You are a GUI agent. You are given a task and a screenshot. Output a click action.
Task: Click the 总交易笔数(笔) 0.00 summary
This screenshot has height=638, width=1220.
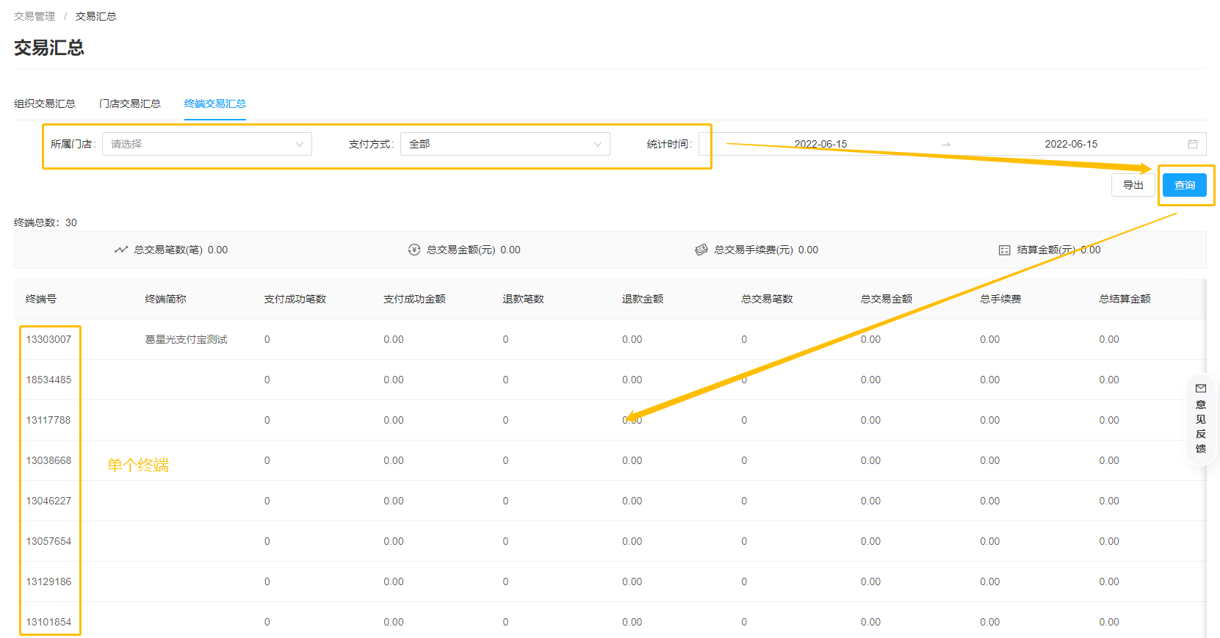[181, 250]
